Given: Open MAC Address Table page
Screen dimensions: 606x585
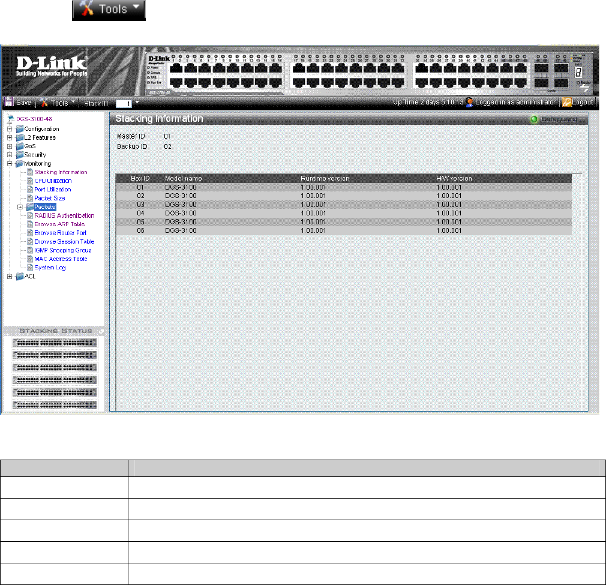Looking at the screenshot, I should (x=61, y=259).
